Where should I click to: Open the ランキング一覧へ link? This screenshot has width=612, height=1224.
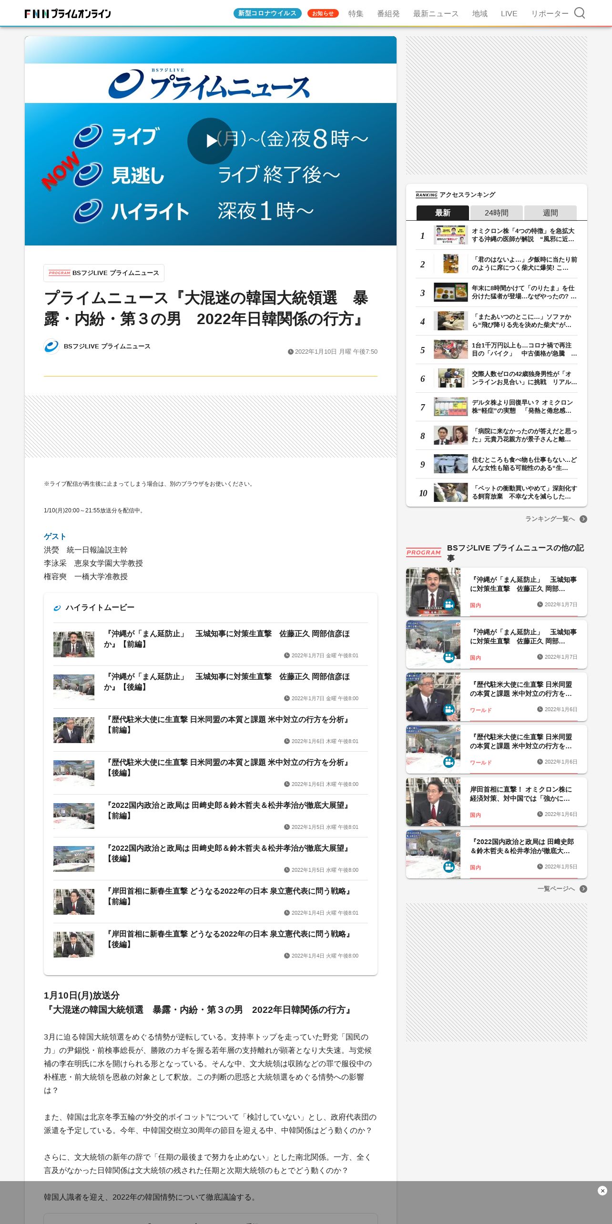(x=550, y=519)
